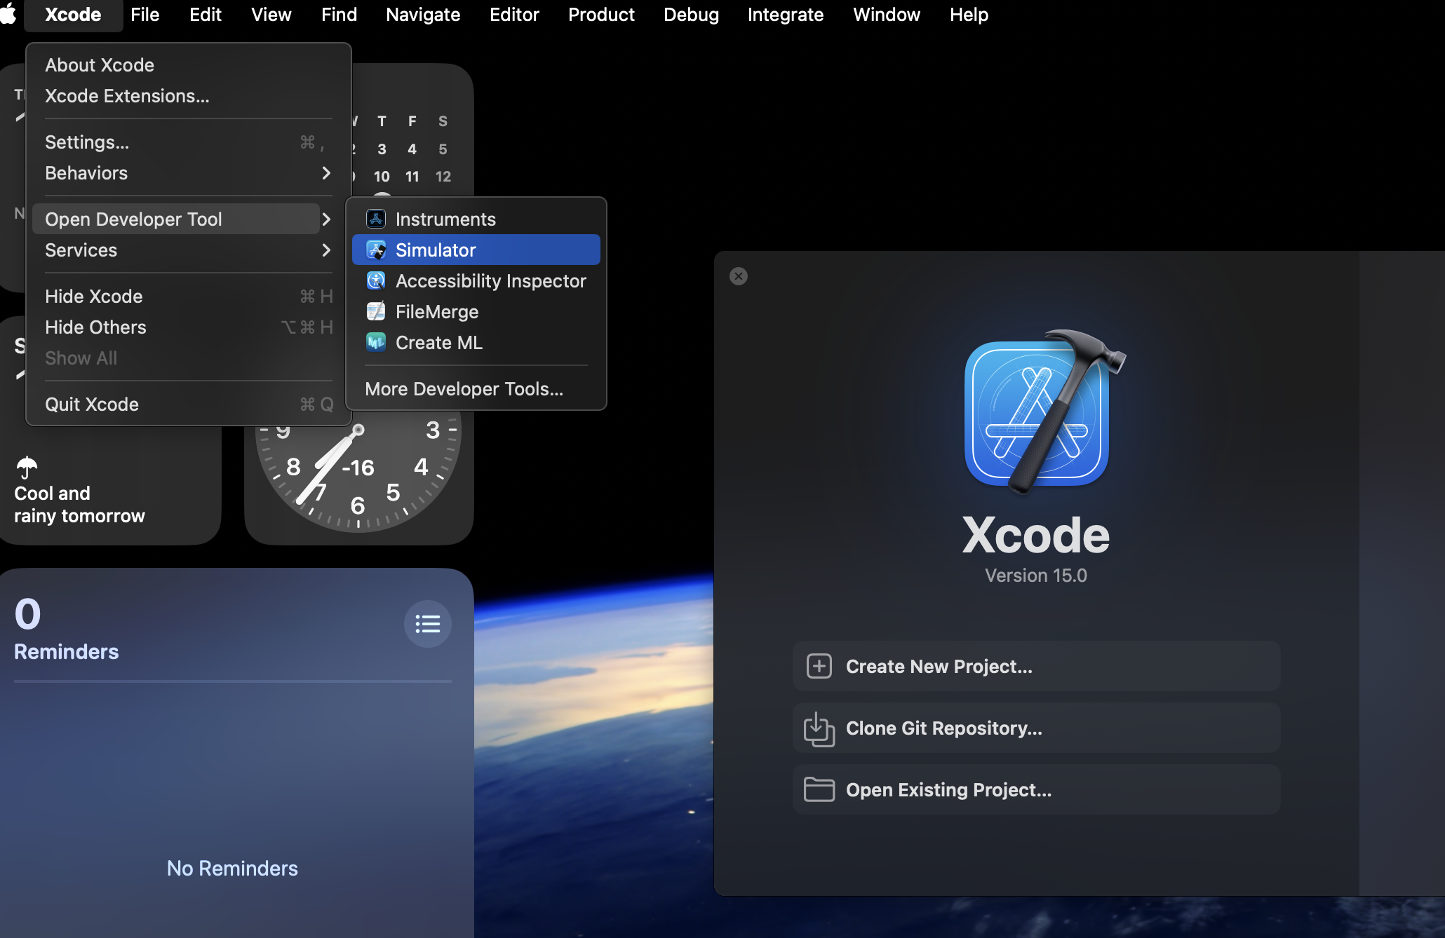Screen dimensions: 1445x938
Task: Close the Xcode welcome window
Action: click(738, 276)
